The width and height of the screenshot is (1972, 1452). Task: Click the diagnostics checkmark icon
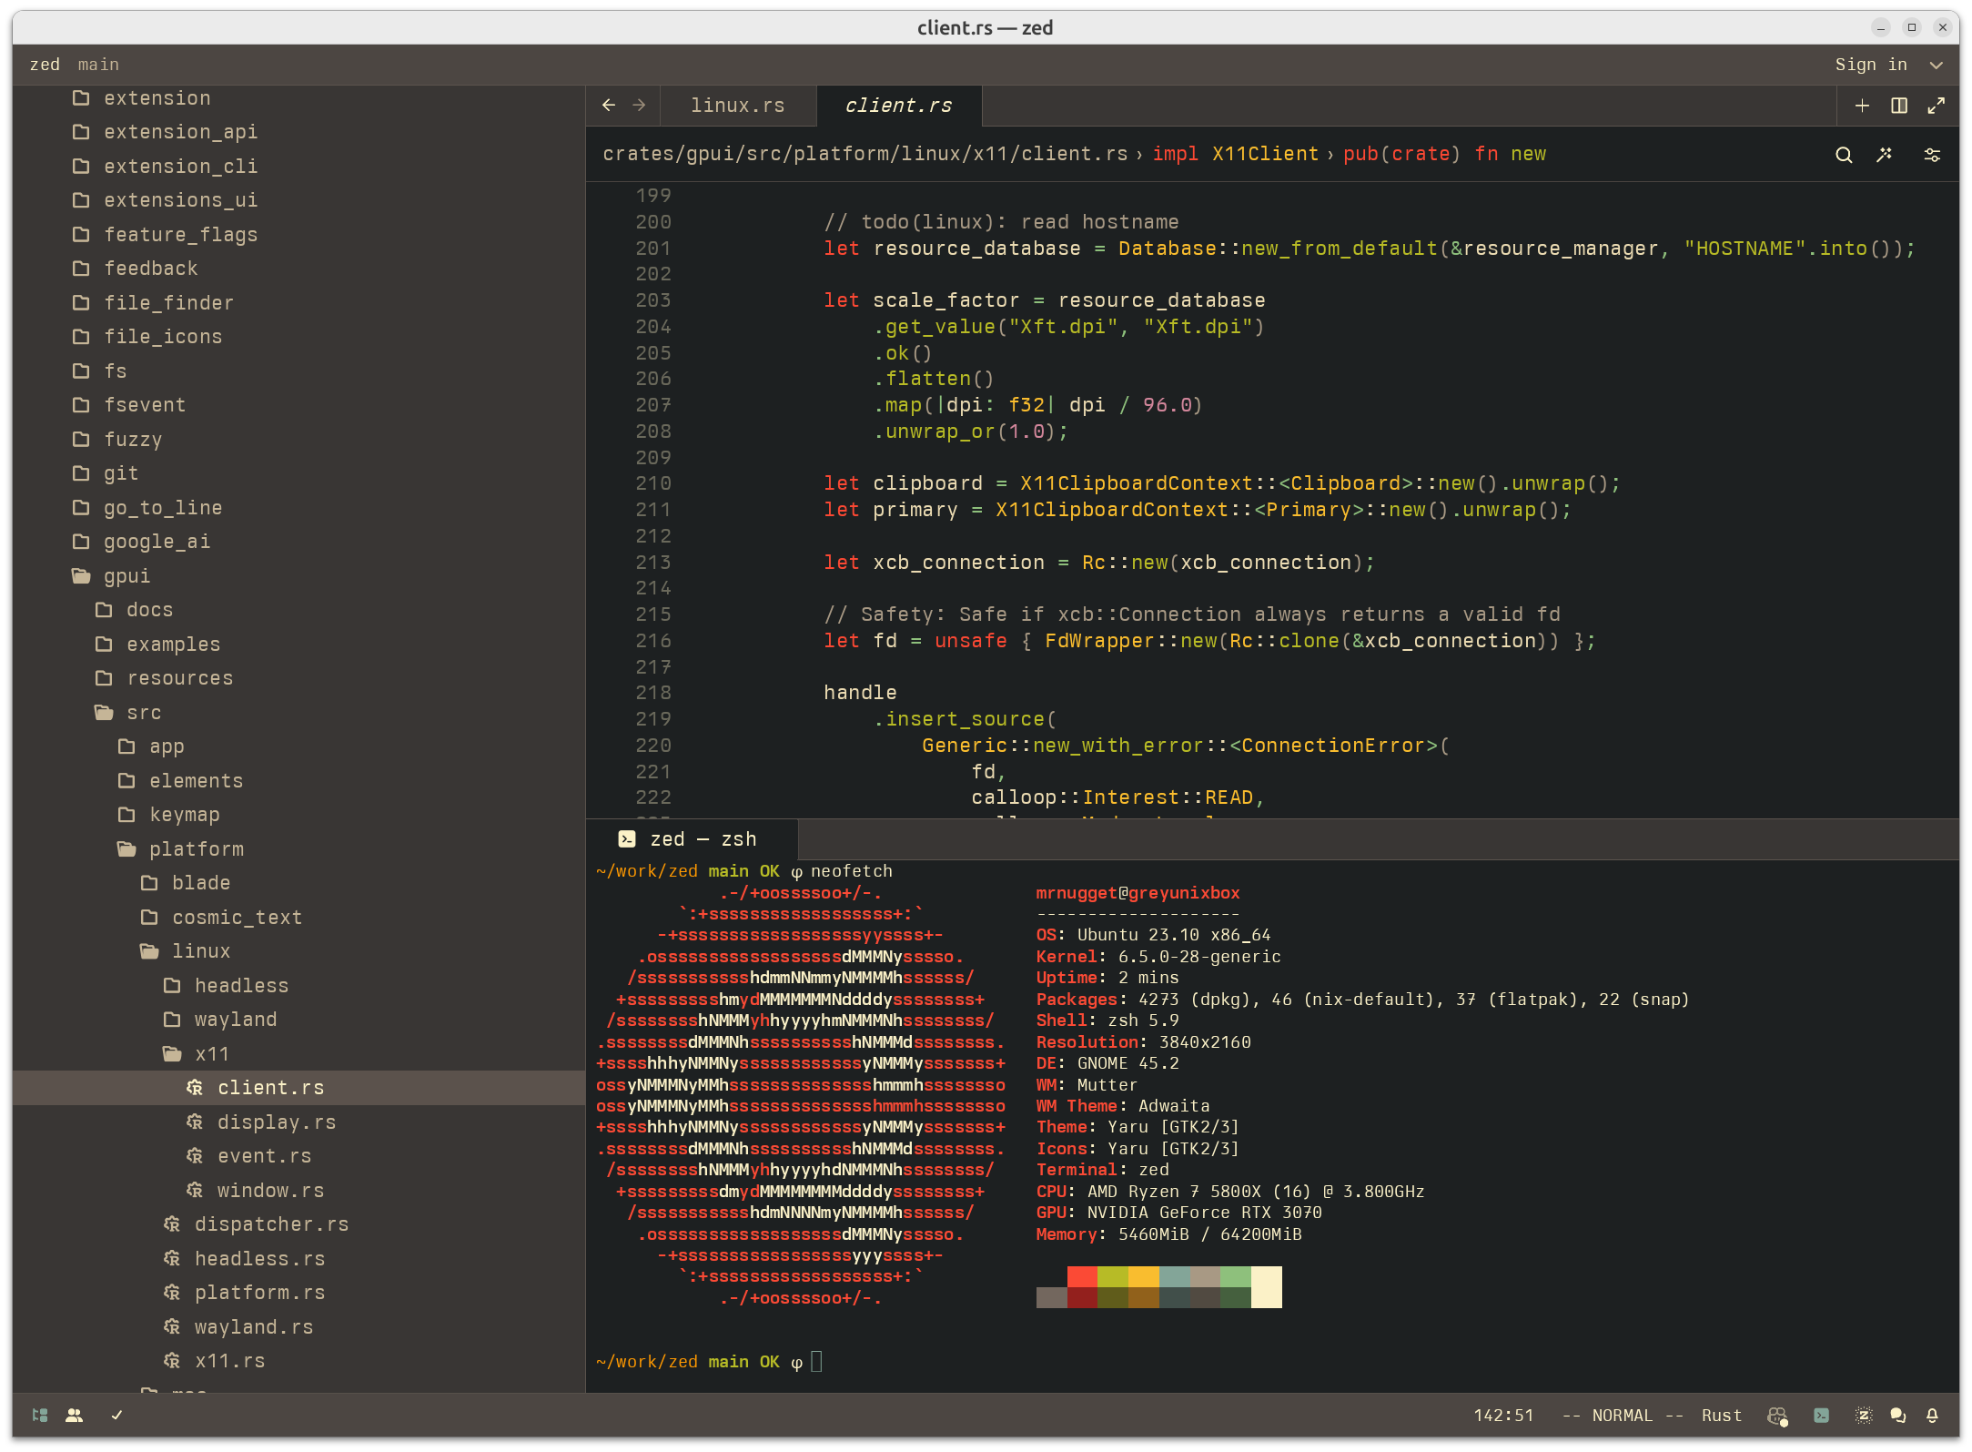pyautogui.click(x=116, y=1416)
